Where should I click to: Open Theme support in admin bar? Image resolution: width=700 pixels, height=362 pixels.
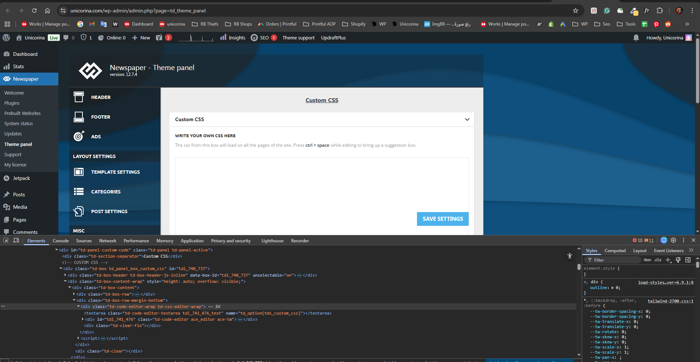(298, 38)
